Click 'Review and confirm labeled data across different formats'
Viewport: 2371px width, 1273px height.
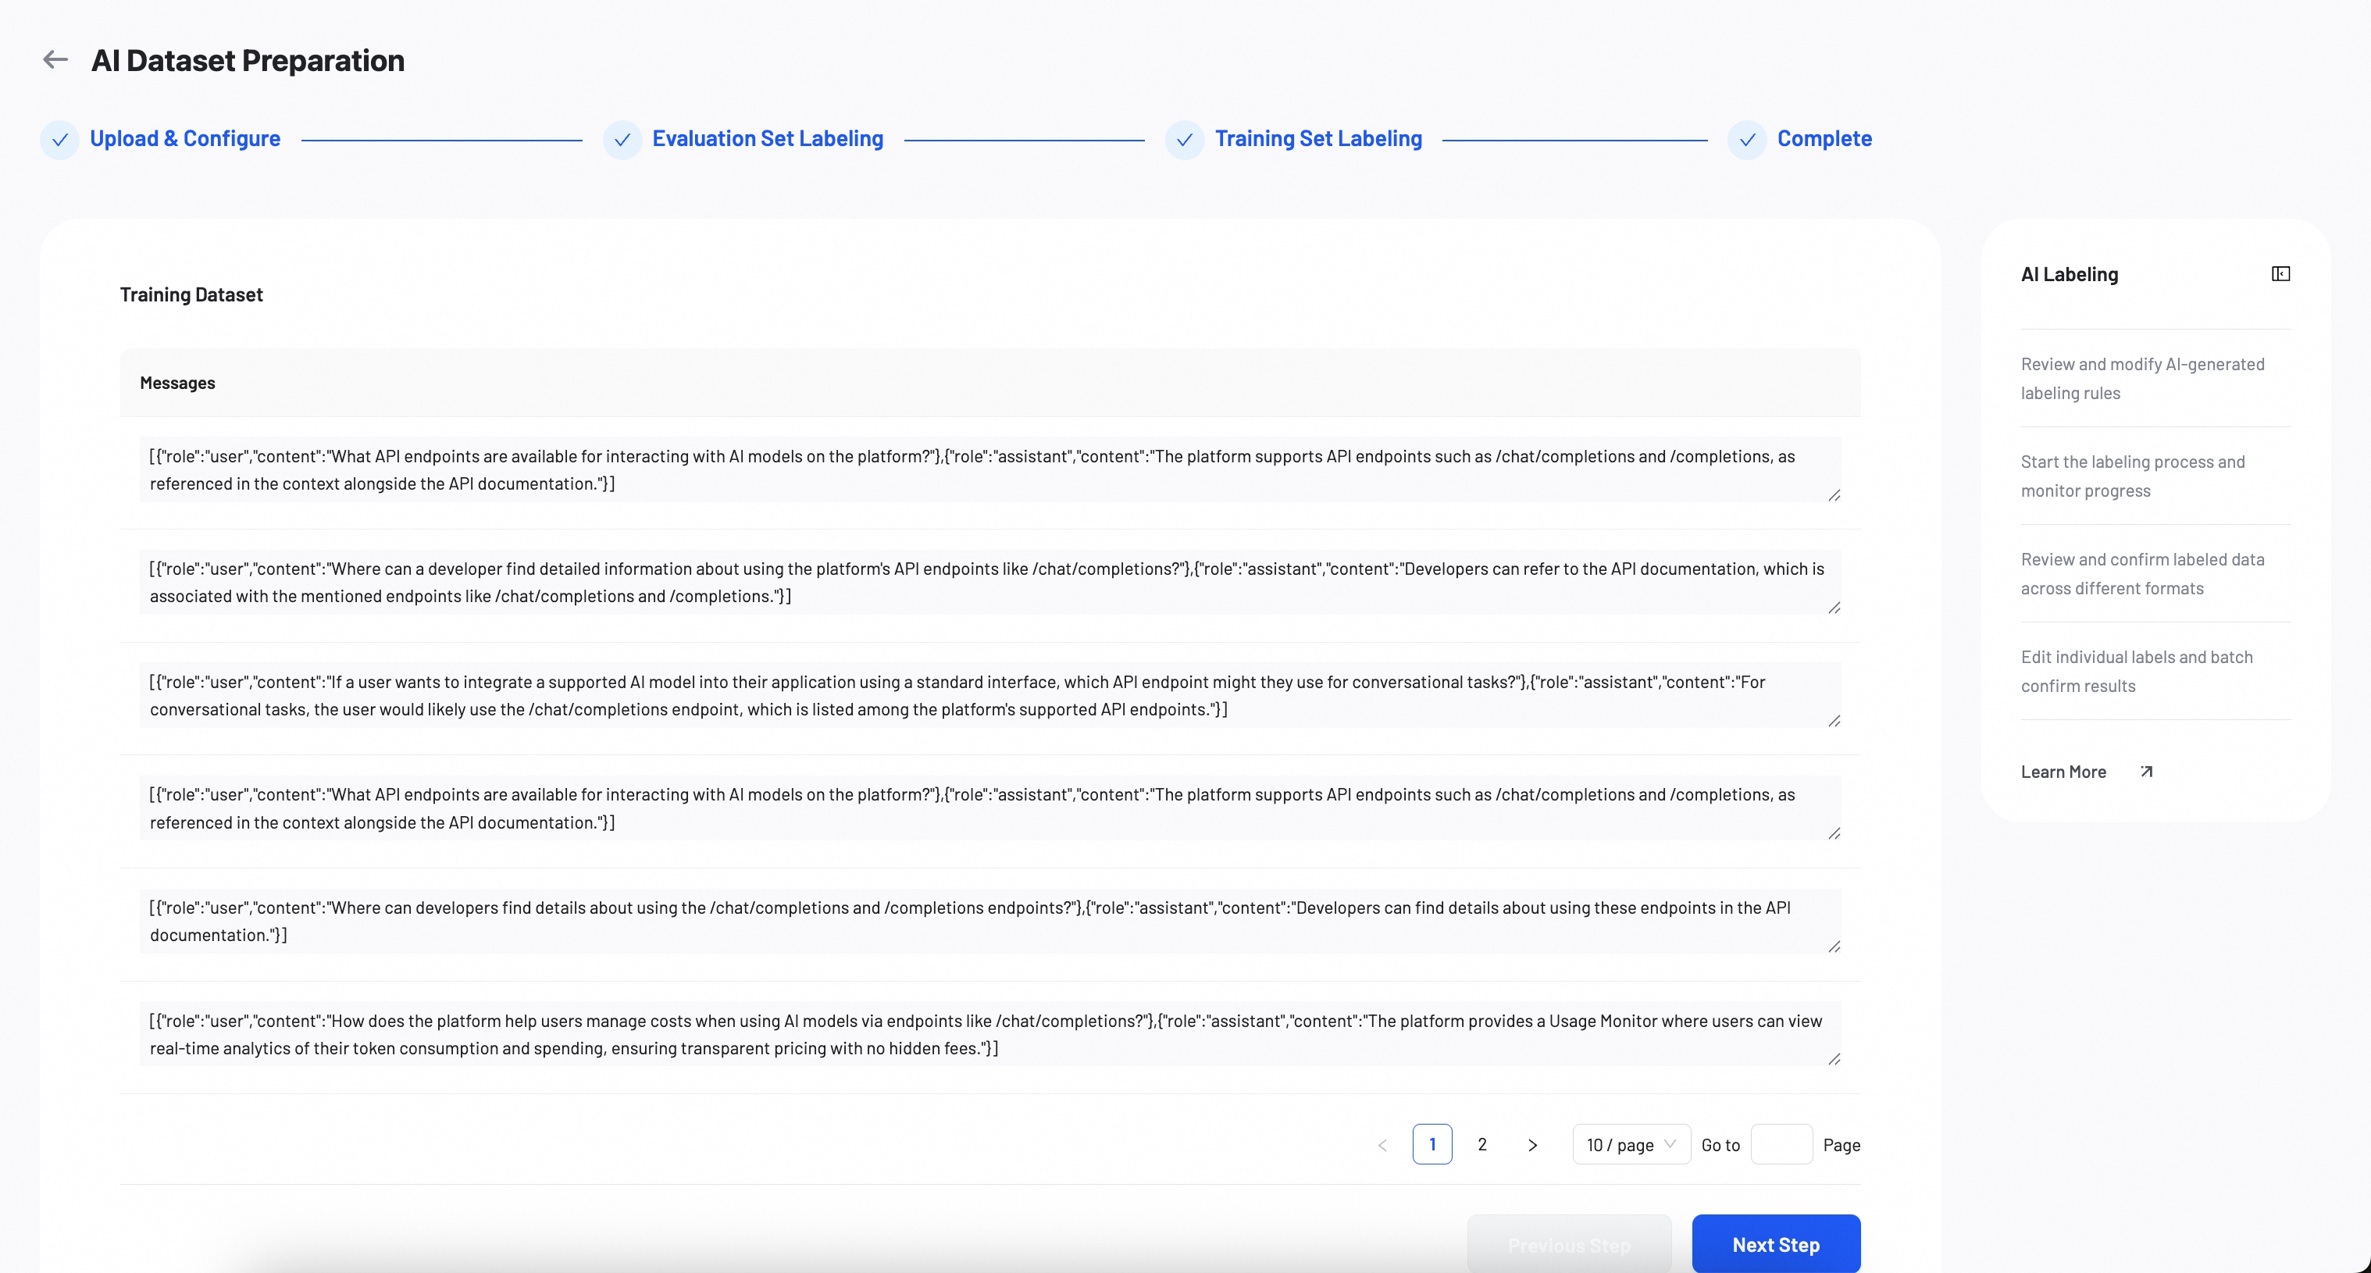pos(2143,573)
